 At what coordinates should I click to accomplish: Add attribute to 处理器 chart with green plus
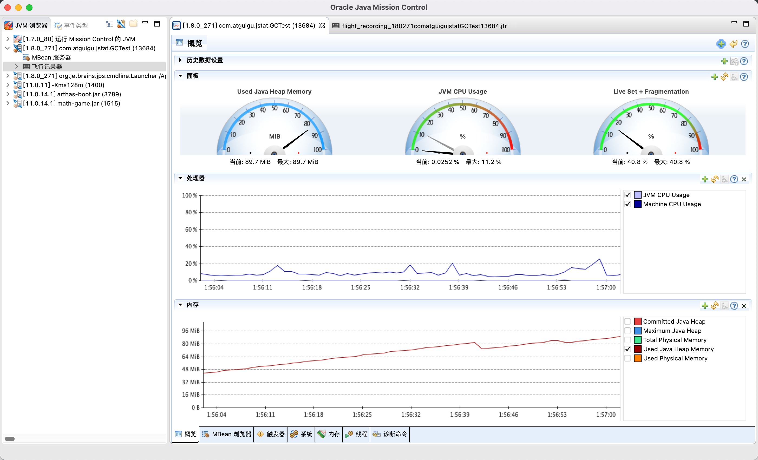(x=705, y=179)
